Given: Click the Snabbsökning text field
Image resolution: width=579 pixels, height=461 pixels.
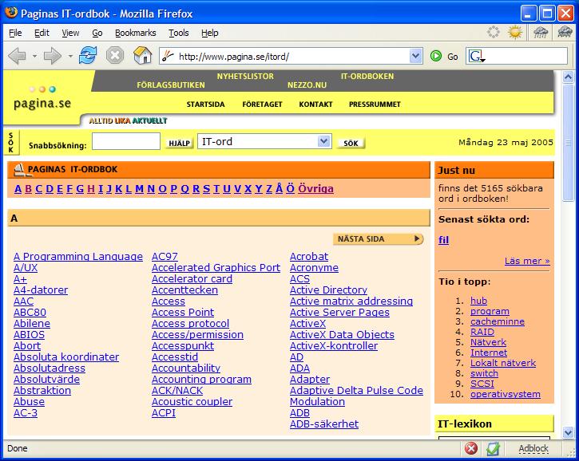Looking at the screenshot, I should point(126,141).
